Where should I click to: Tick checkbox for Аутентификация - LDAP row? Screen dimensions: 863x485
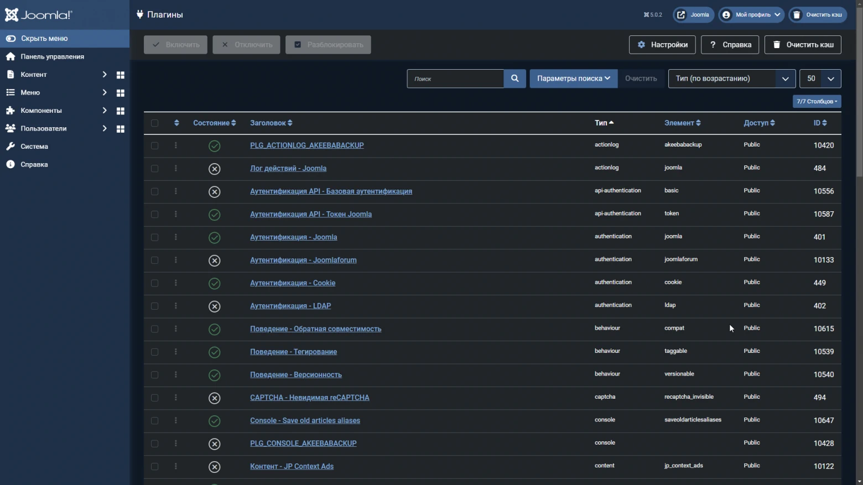(154, 306)
